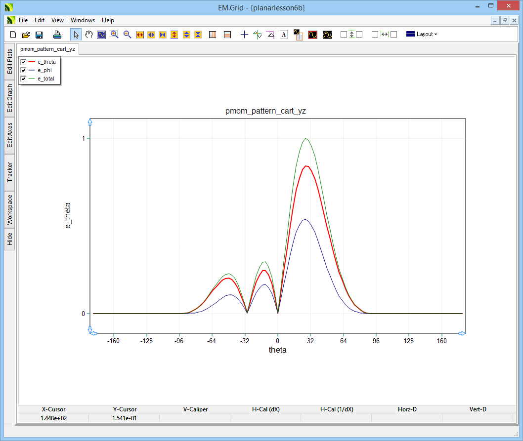Select the pmom_pattern_cart_yz tab
The height and width of the screenshot is (441, 523).
(x=47, y=50)
